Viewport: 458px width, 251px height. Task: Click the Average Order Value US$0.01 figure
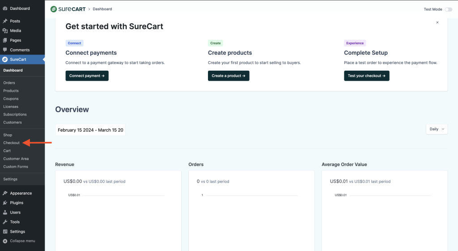click(339, 182)
